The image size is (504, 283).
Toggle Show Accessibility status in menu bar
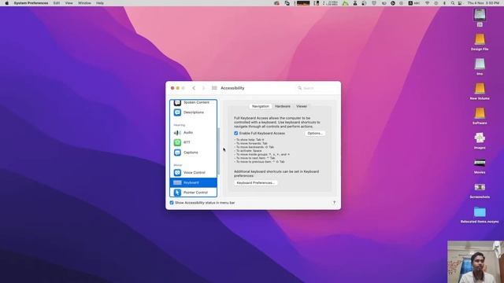pyautogui.click(x=172, y=203)
